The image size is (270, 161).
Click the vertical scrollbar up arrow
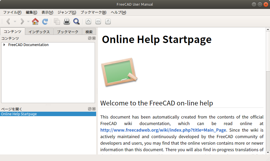(268, 29)
